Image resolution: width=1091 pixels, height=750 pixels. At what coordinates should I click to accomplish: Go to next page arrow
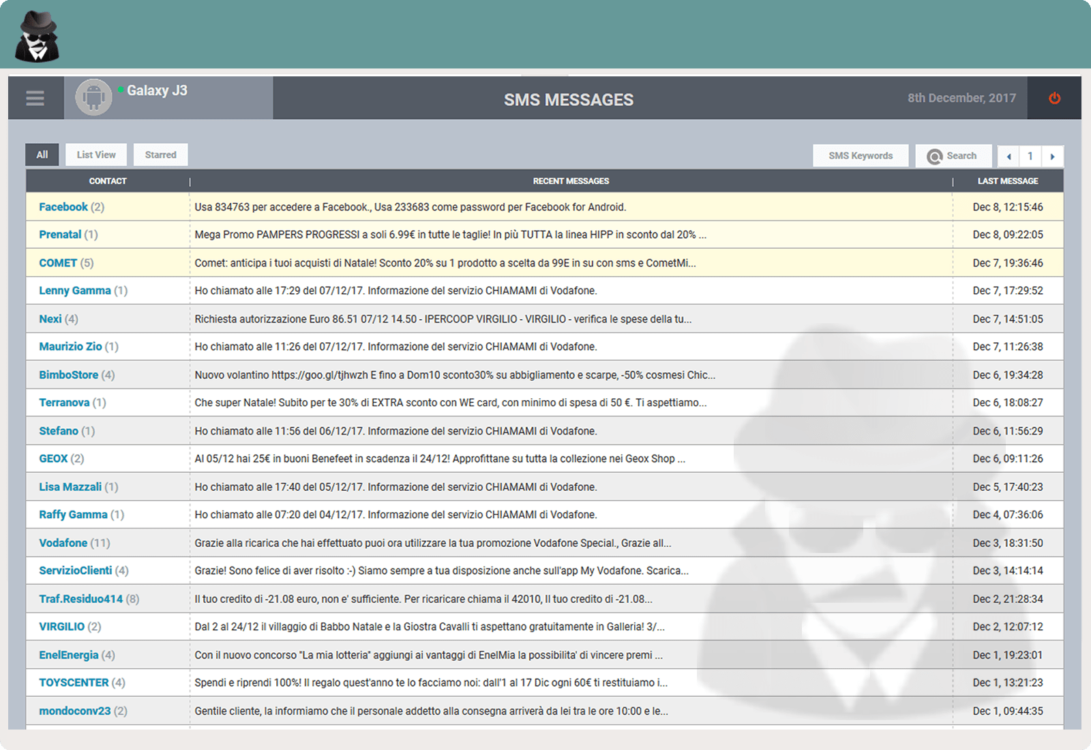(1052, 156)
